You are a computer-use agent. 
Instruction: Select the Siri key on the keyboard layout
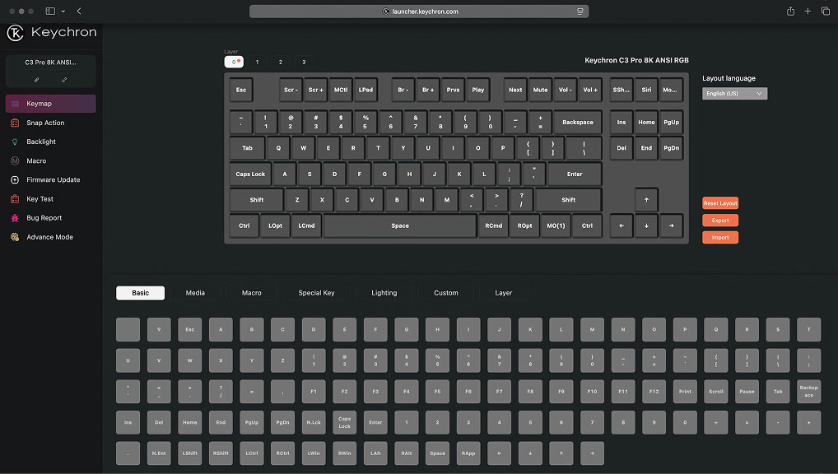point(646,90)
